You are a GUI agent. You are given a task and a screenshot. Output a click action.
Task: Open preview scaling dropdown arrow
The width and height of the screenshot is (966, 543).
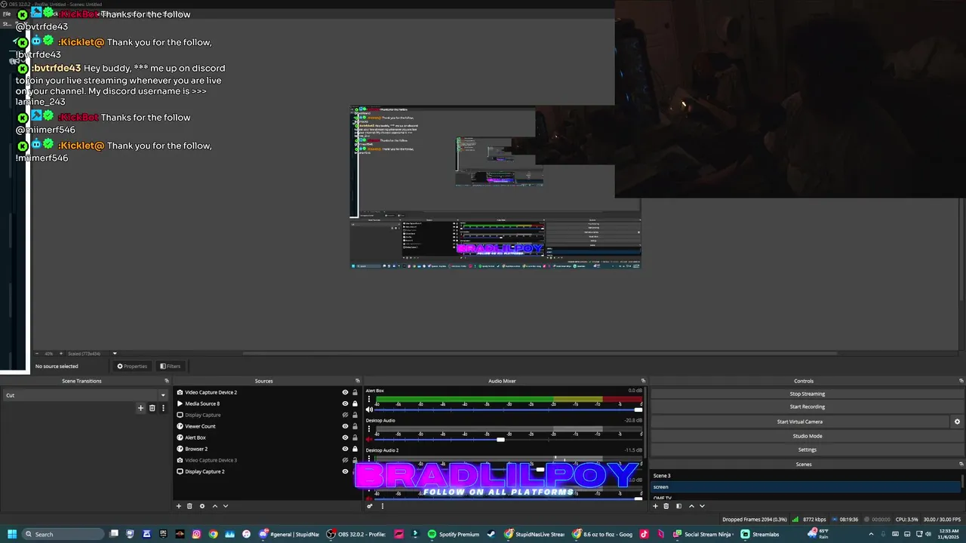pyautogui.click(x=115, y=354)
